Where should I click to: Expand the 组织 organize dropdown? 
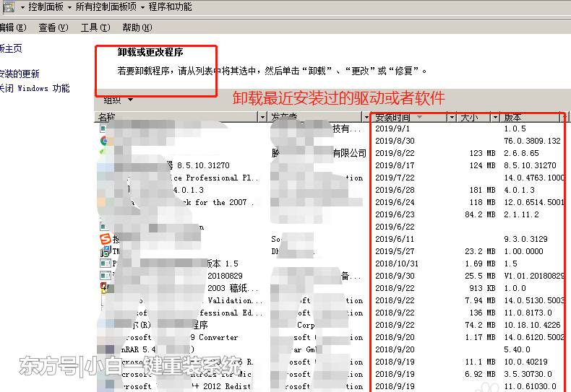tap(119, 100)
